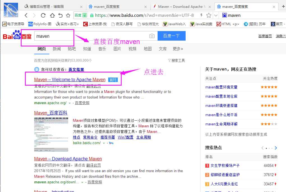This screenshot has width=286, height=192.
Task: Click the browser profile avatar image
Action: [x=11, y=10]
